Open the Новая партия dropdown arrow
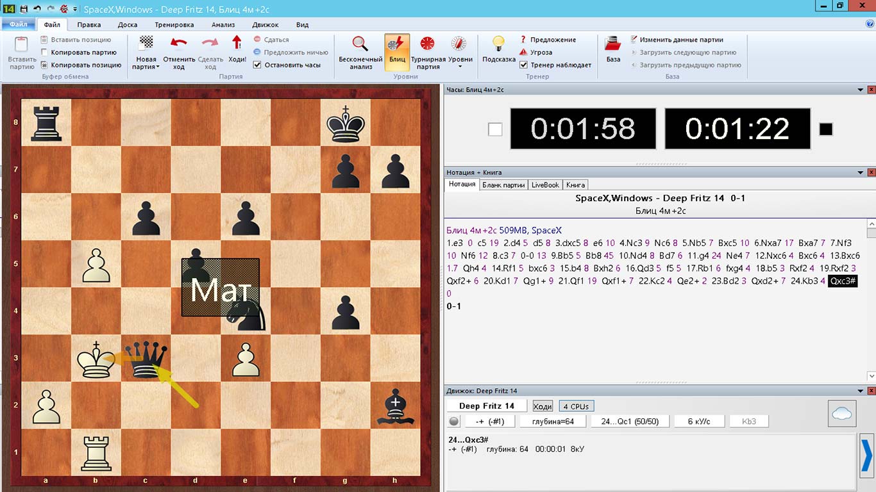The width and height of the screenshot is (876, 492). tap(158, 67)
